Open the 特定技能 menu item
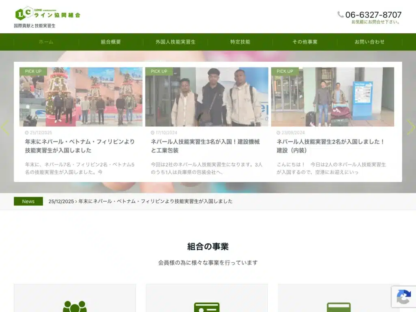 (240, 42)
